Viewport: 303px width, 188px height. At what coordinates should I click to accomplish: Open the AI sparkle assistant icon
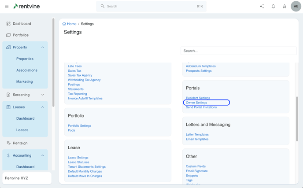point(262,7)
